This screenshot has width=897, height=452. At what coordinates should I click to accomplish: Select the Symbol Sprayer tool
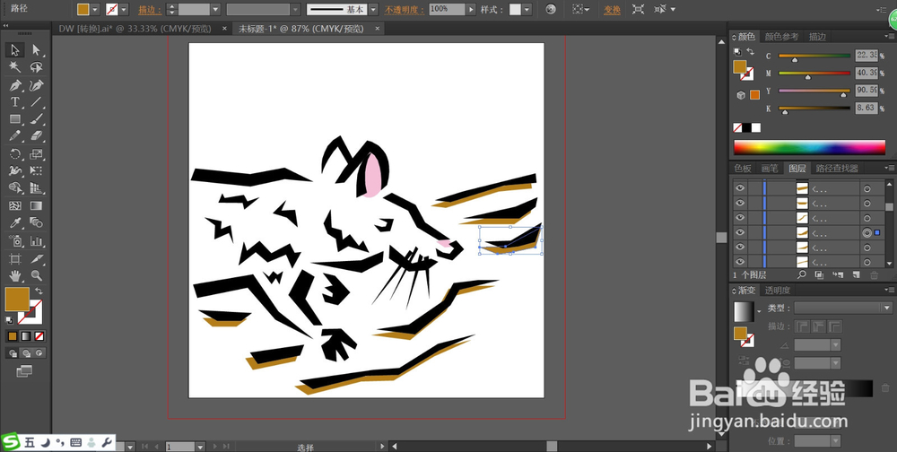(x=15, y=240)
